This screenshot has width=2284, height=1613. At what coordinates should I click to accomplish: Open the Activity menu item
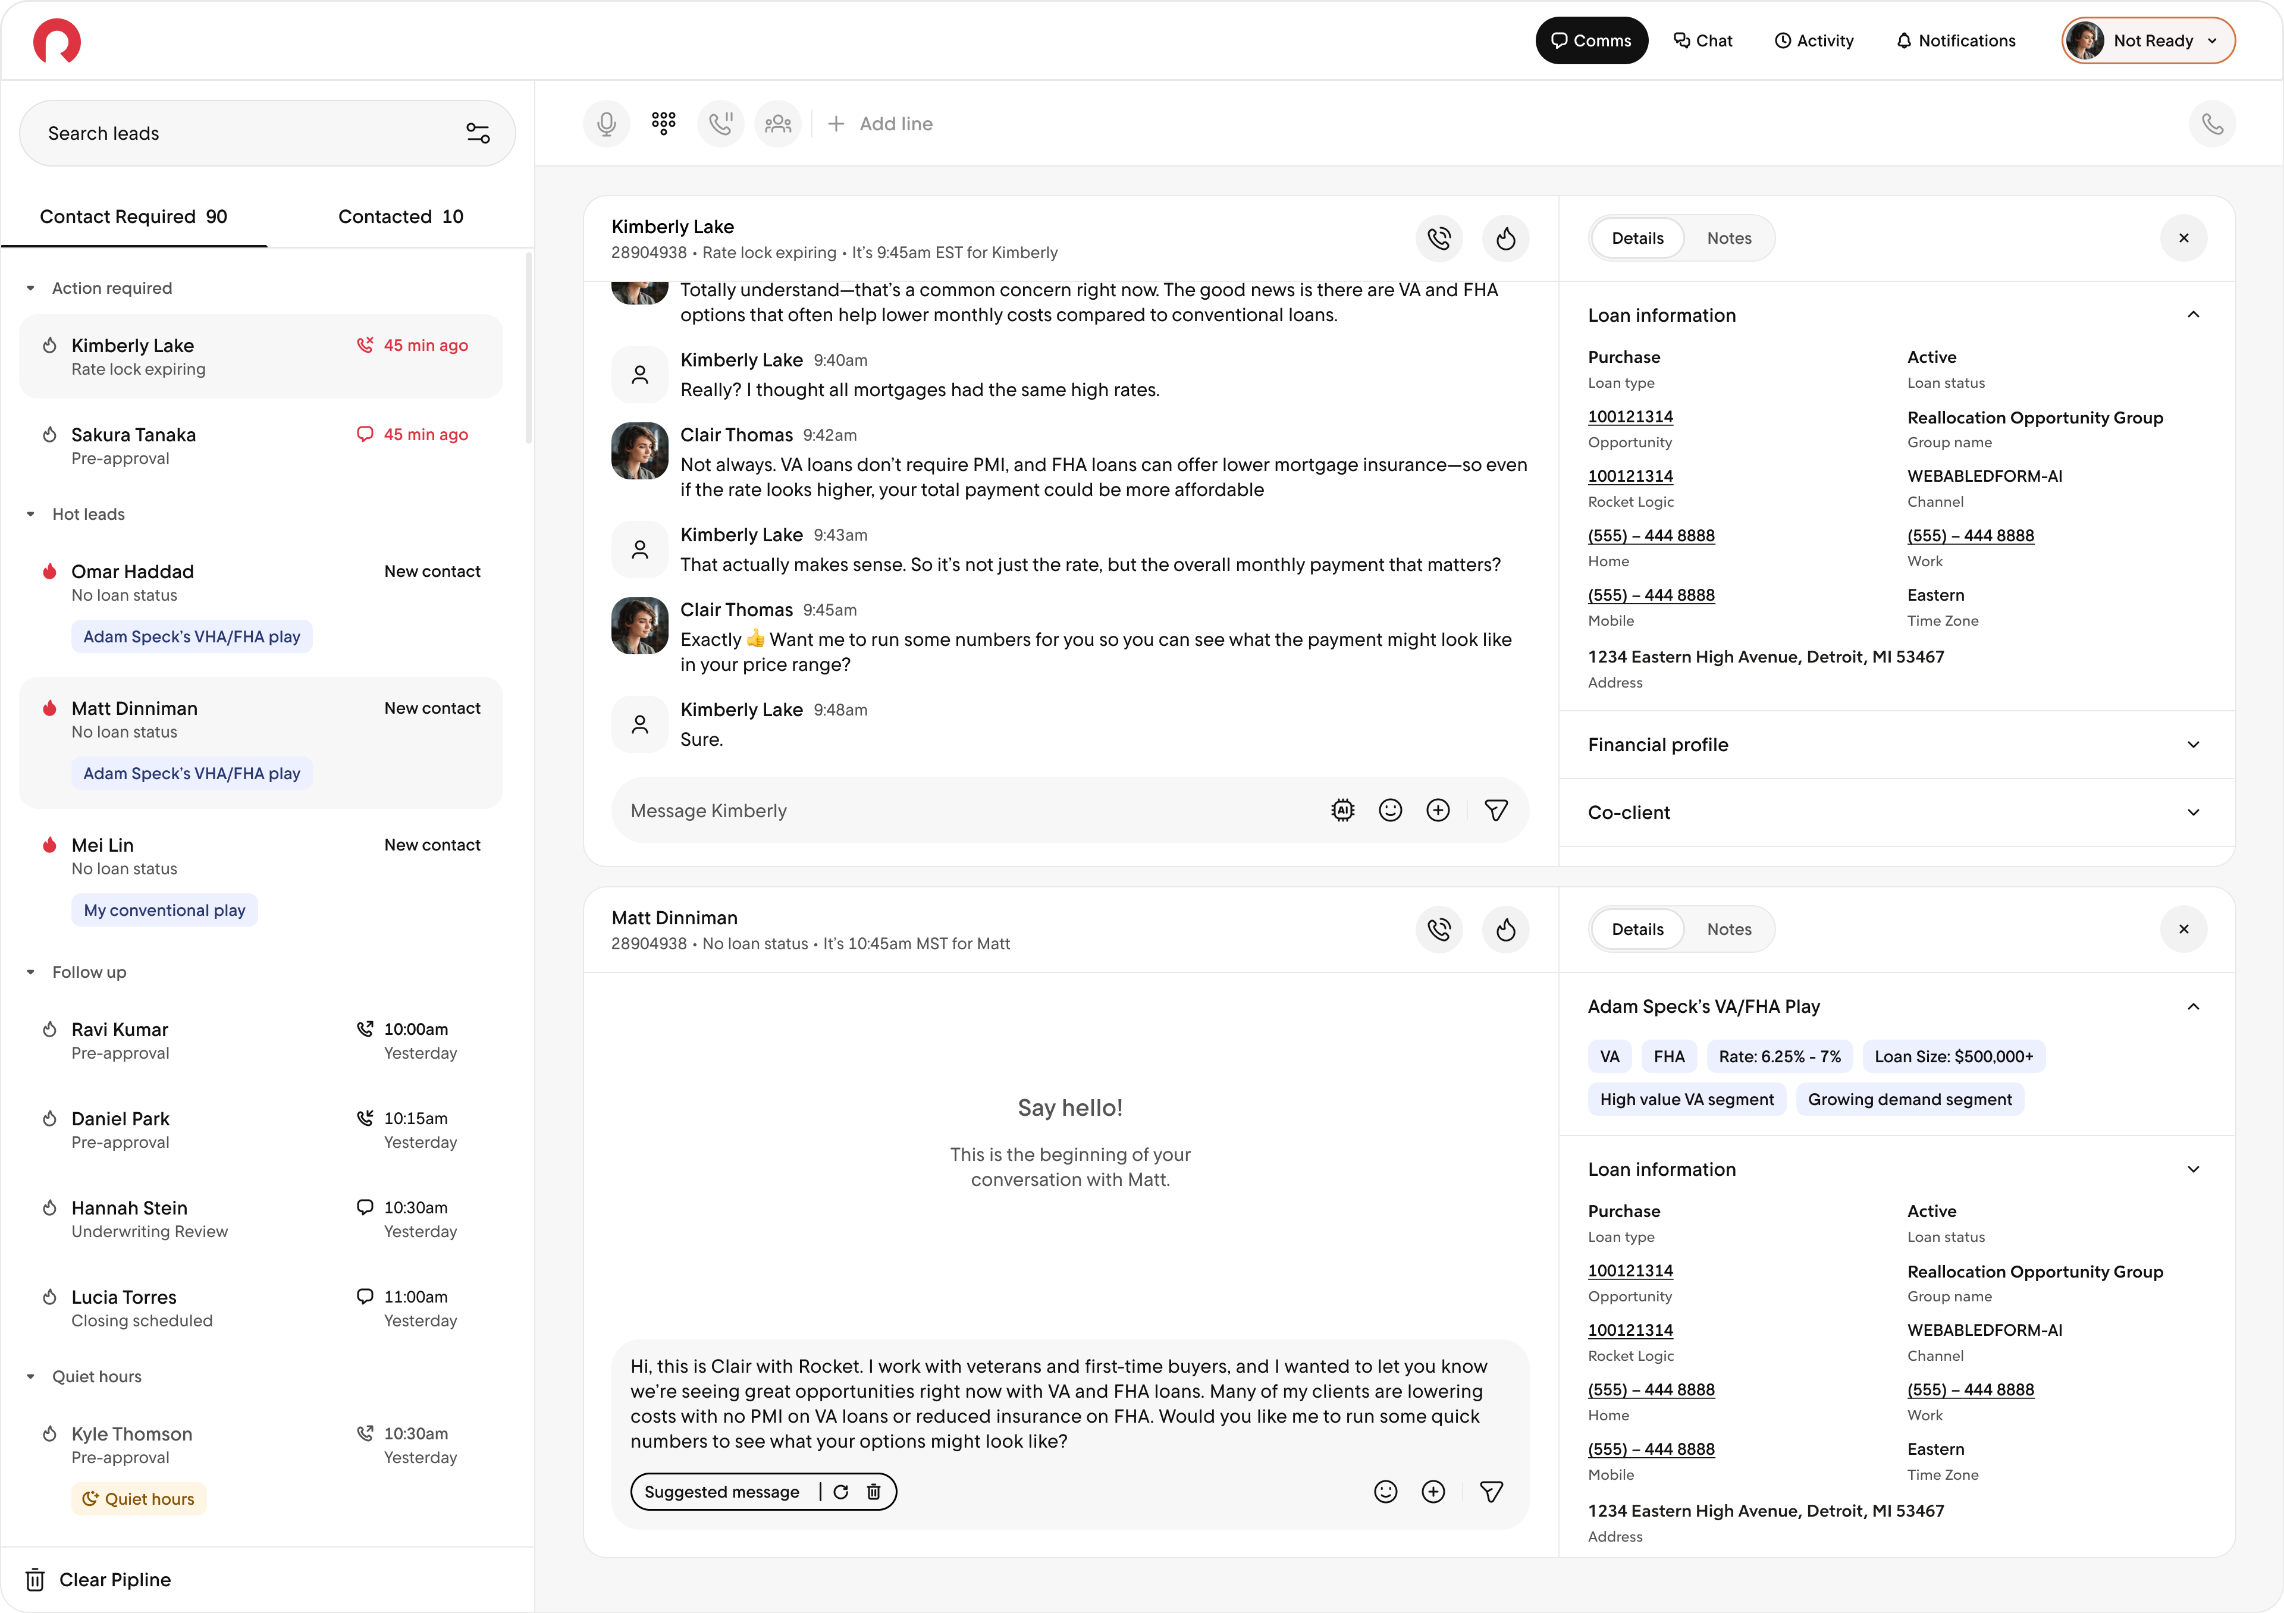click(x=1814, y=41)
